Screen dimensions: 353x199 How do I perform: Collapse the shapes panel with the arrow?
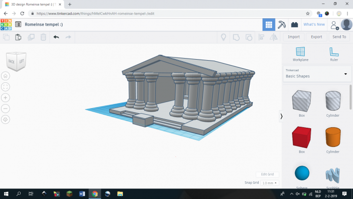point(281,116)
